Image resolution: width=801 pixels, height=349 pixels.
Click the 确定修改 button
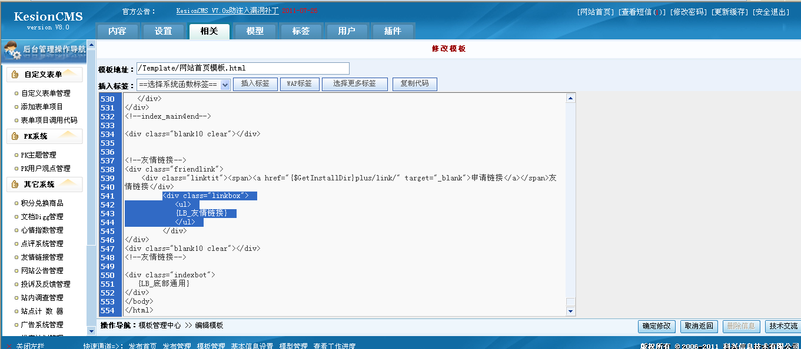pyautogui.click(x=656, y=327)
